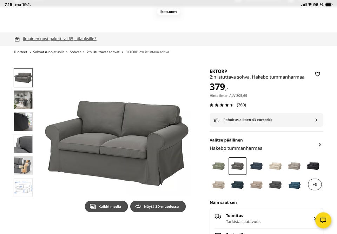The image size is (337, 234).
Task: Open Ilmainen postipaketti yli 65 link
Action: pos(60,39)
